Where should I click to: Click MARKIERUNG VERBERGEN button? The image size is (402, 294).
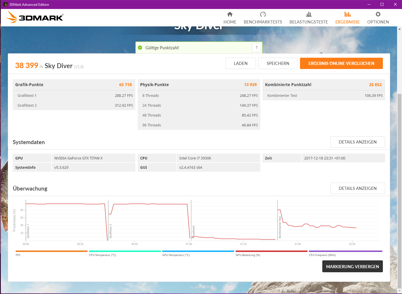(x=352, y=266)
